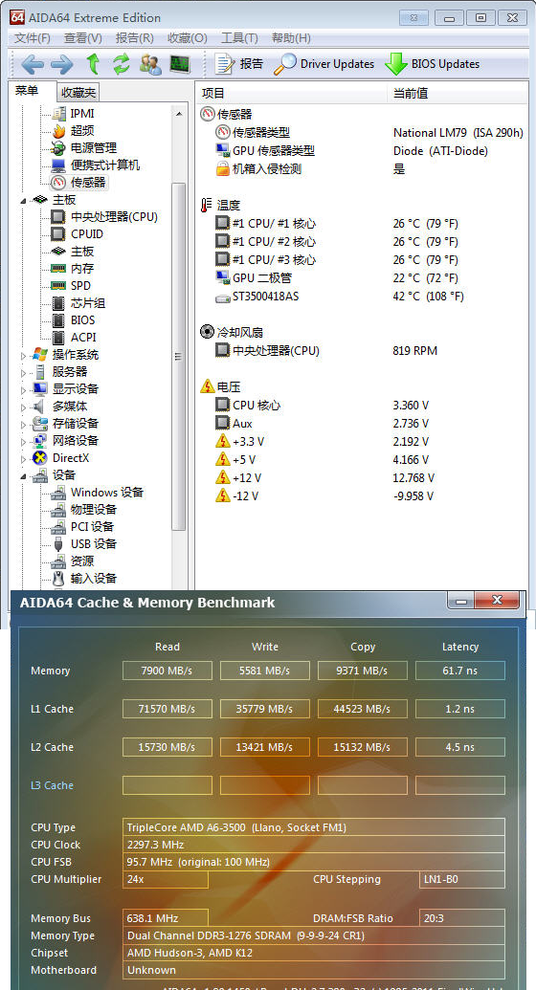The width and height of the screenshot is (536, 990).
Task: Expand the 存储设备 tree node
Action: pos(24,425)
